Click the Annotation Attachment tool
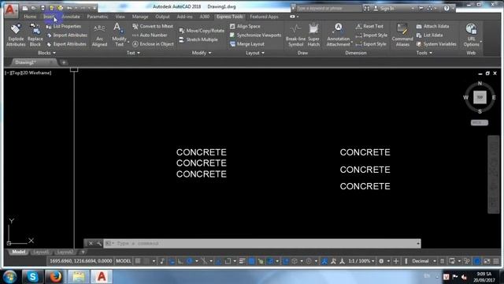The width and height of the screenshot is (504, 284). click(x=338, y=35)
